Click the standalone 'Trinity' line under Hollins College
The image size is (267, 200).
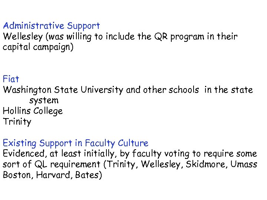tap(17, 122)
